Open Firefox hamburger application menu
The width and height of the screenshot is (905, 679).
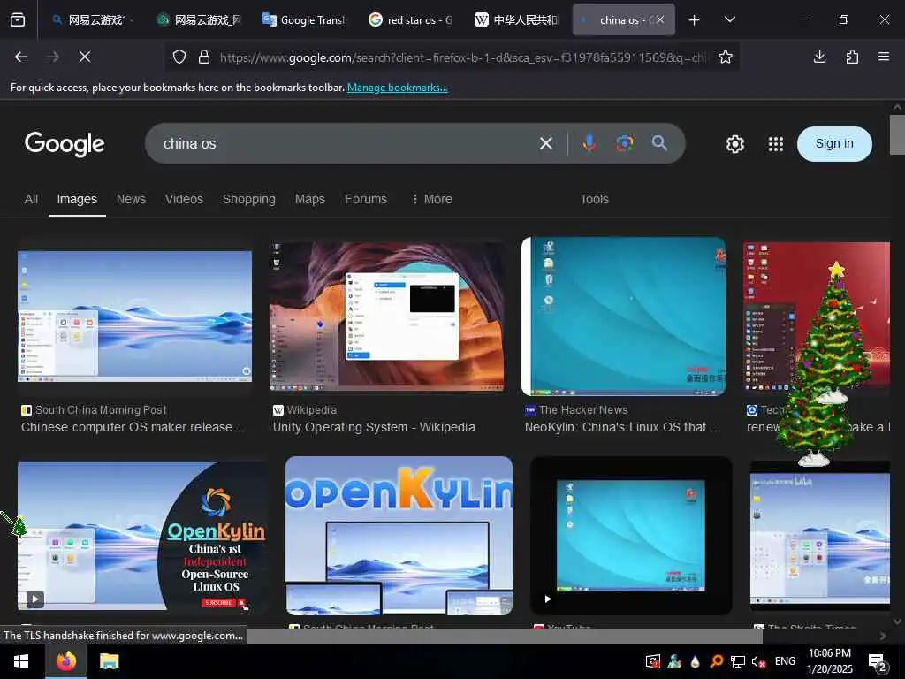tap(884, 57)
